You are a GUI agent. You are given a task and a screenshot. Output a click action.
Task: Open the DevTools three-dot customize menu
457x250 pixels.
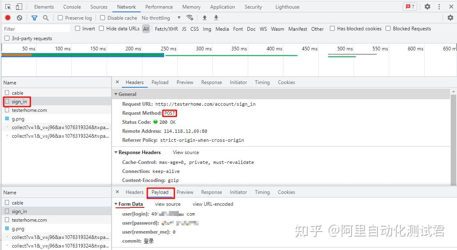(439, 7)
